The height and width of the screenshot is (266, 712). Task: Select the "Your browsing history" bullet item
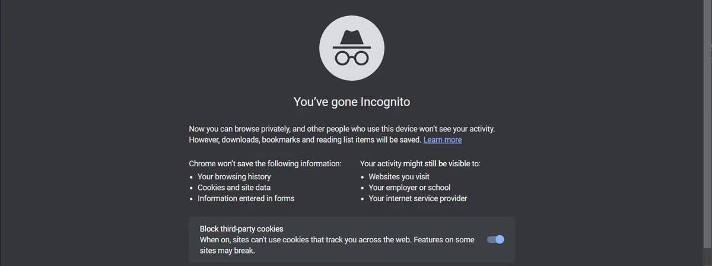(x=234, y=176)
